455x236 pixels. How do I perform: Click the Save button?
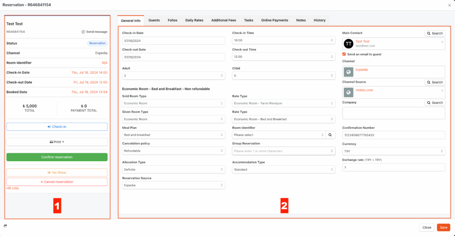click(x=443, y=227)
